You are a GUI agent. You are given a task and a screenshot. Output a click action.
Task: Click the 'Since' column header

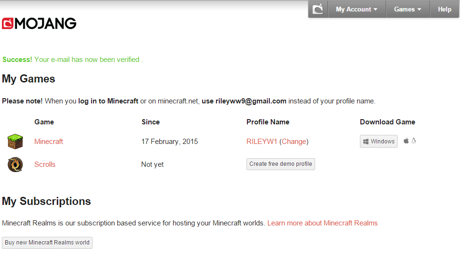tap(151, 122)
